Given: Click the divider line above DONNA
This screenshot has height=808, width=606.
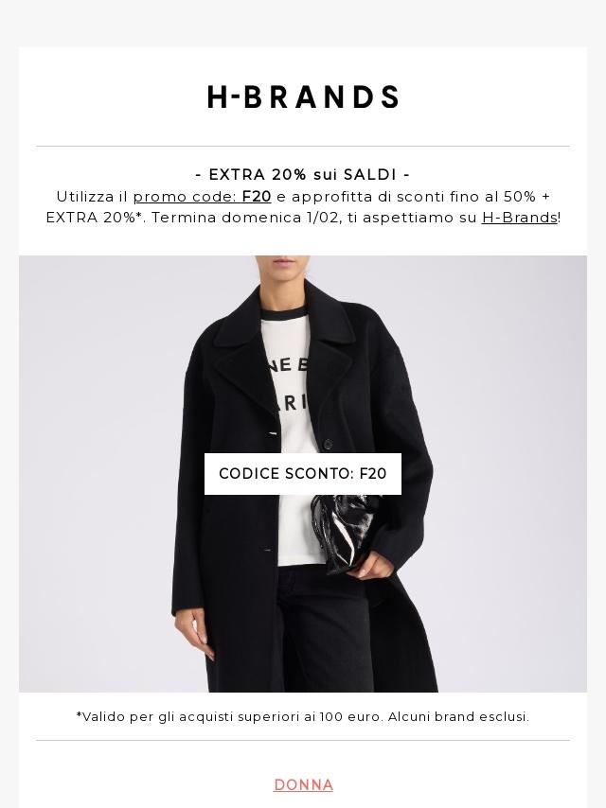Looking at the screenshot, I should pyautogui.click(x=303, y=741).
